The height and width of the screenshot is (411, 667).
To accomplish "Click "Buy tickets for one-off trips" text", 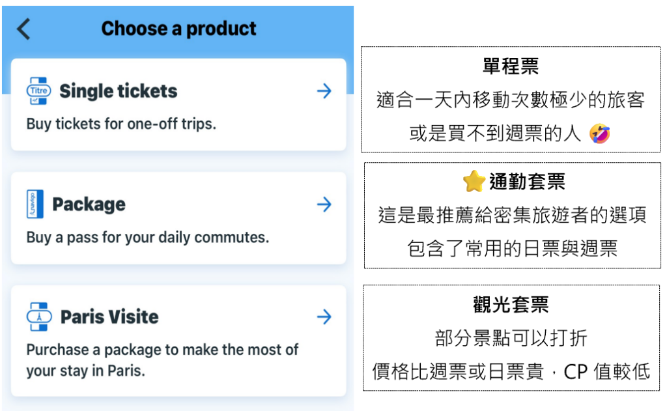I will pos(121,124).
